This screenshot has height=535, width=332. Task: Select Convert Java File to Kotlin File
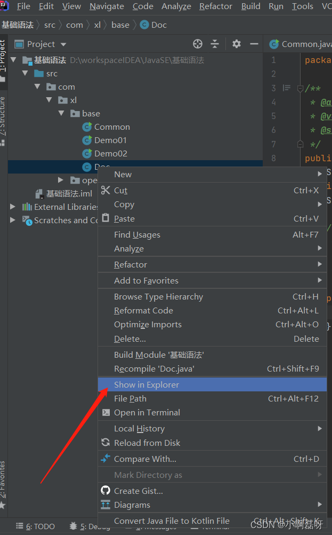212,521
